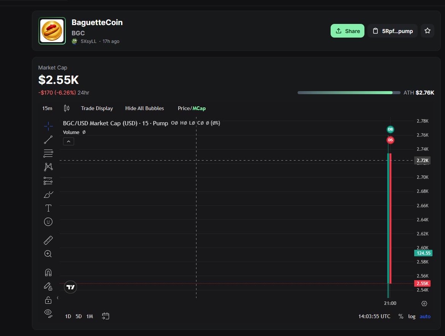Screen dimensions: 445x336
Task: Select the brush drawing tool
Action: pyautogui.click(x=48, y=194)
